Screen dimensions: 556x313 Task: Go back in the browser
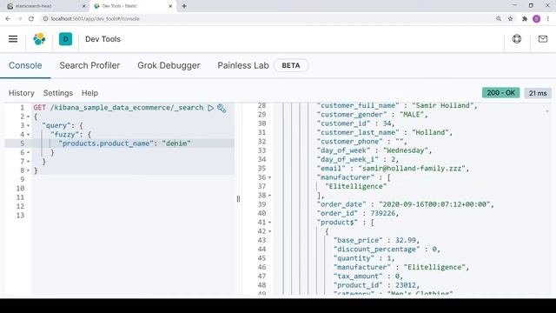coord(8,19)
